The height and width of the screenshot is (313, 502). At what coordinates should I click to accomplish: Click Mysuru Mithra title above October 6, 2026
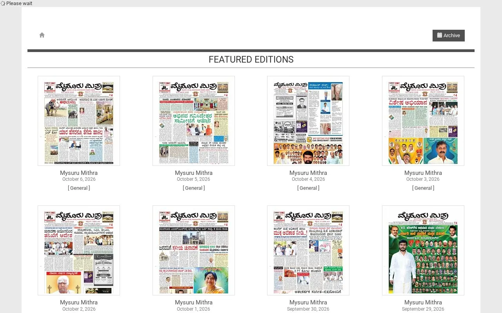point(79,173)
